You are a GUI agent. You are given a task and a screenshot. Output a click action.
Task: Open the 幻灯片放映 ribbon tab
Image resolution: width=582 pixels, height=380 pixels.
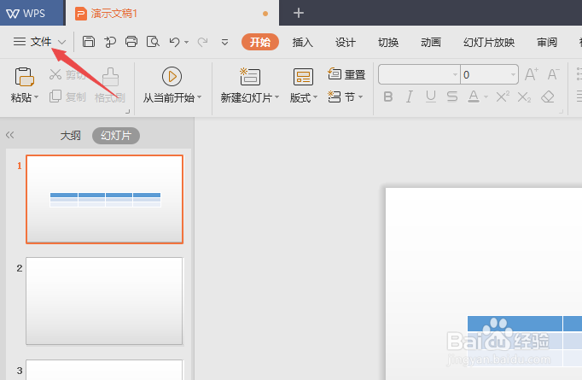coord(489,43)
